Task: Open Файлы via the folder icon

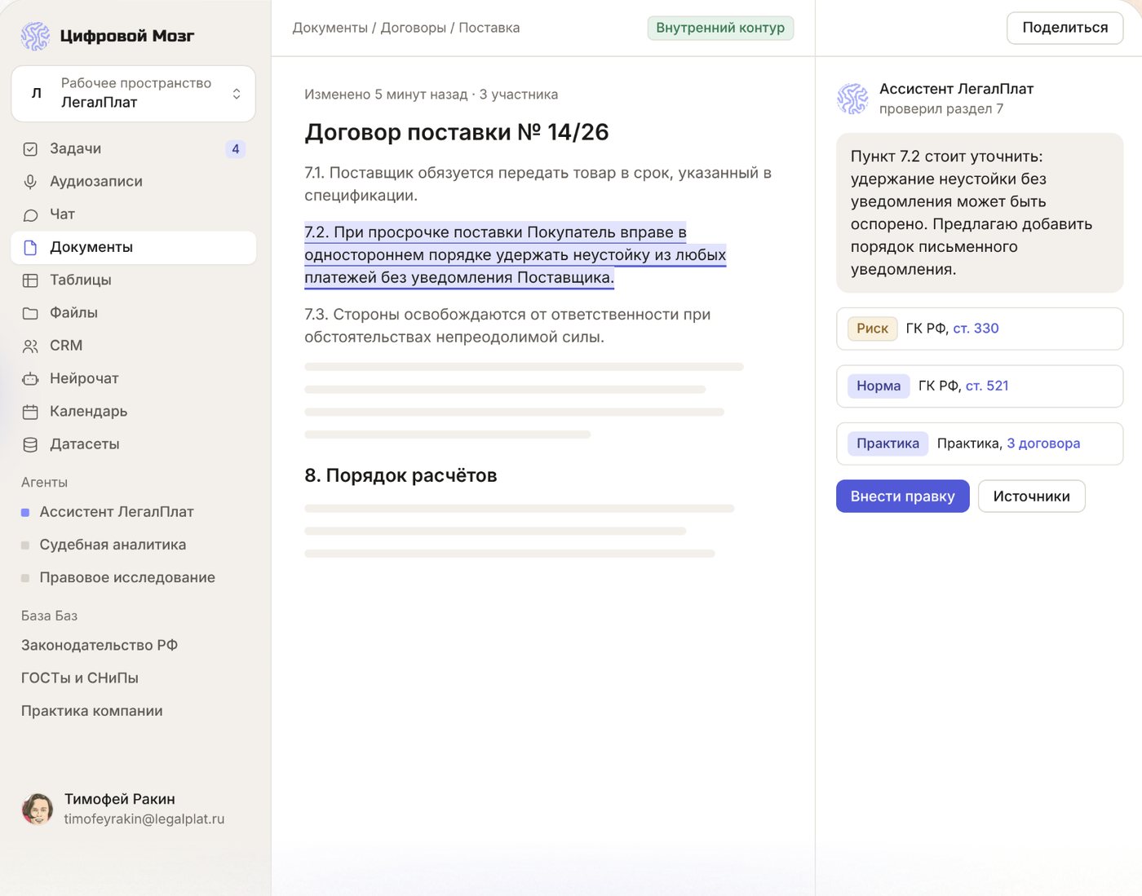Action: 30,313
